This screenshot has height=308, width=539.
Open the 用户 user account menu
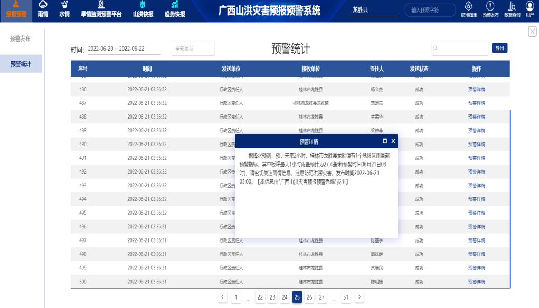click(x=529, y=9)
